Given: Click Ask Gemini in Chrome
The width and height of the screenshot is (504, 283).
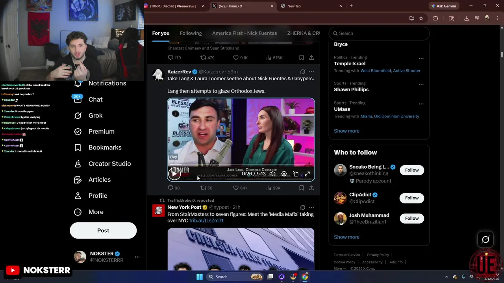Looking at the screenshot, I should [x=444, y=6].
